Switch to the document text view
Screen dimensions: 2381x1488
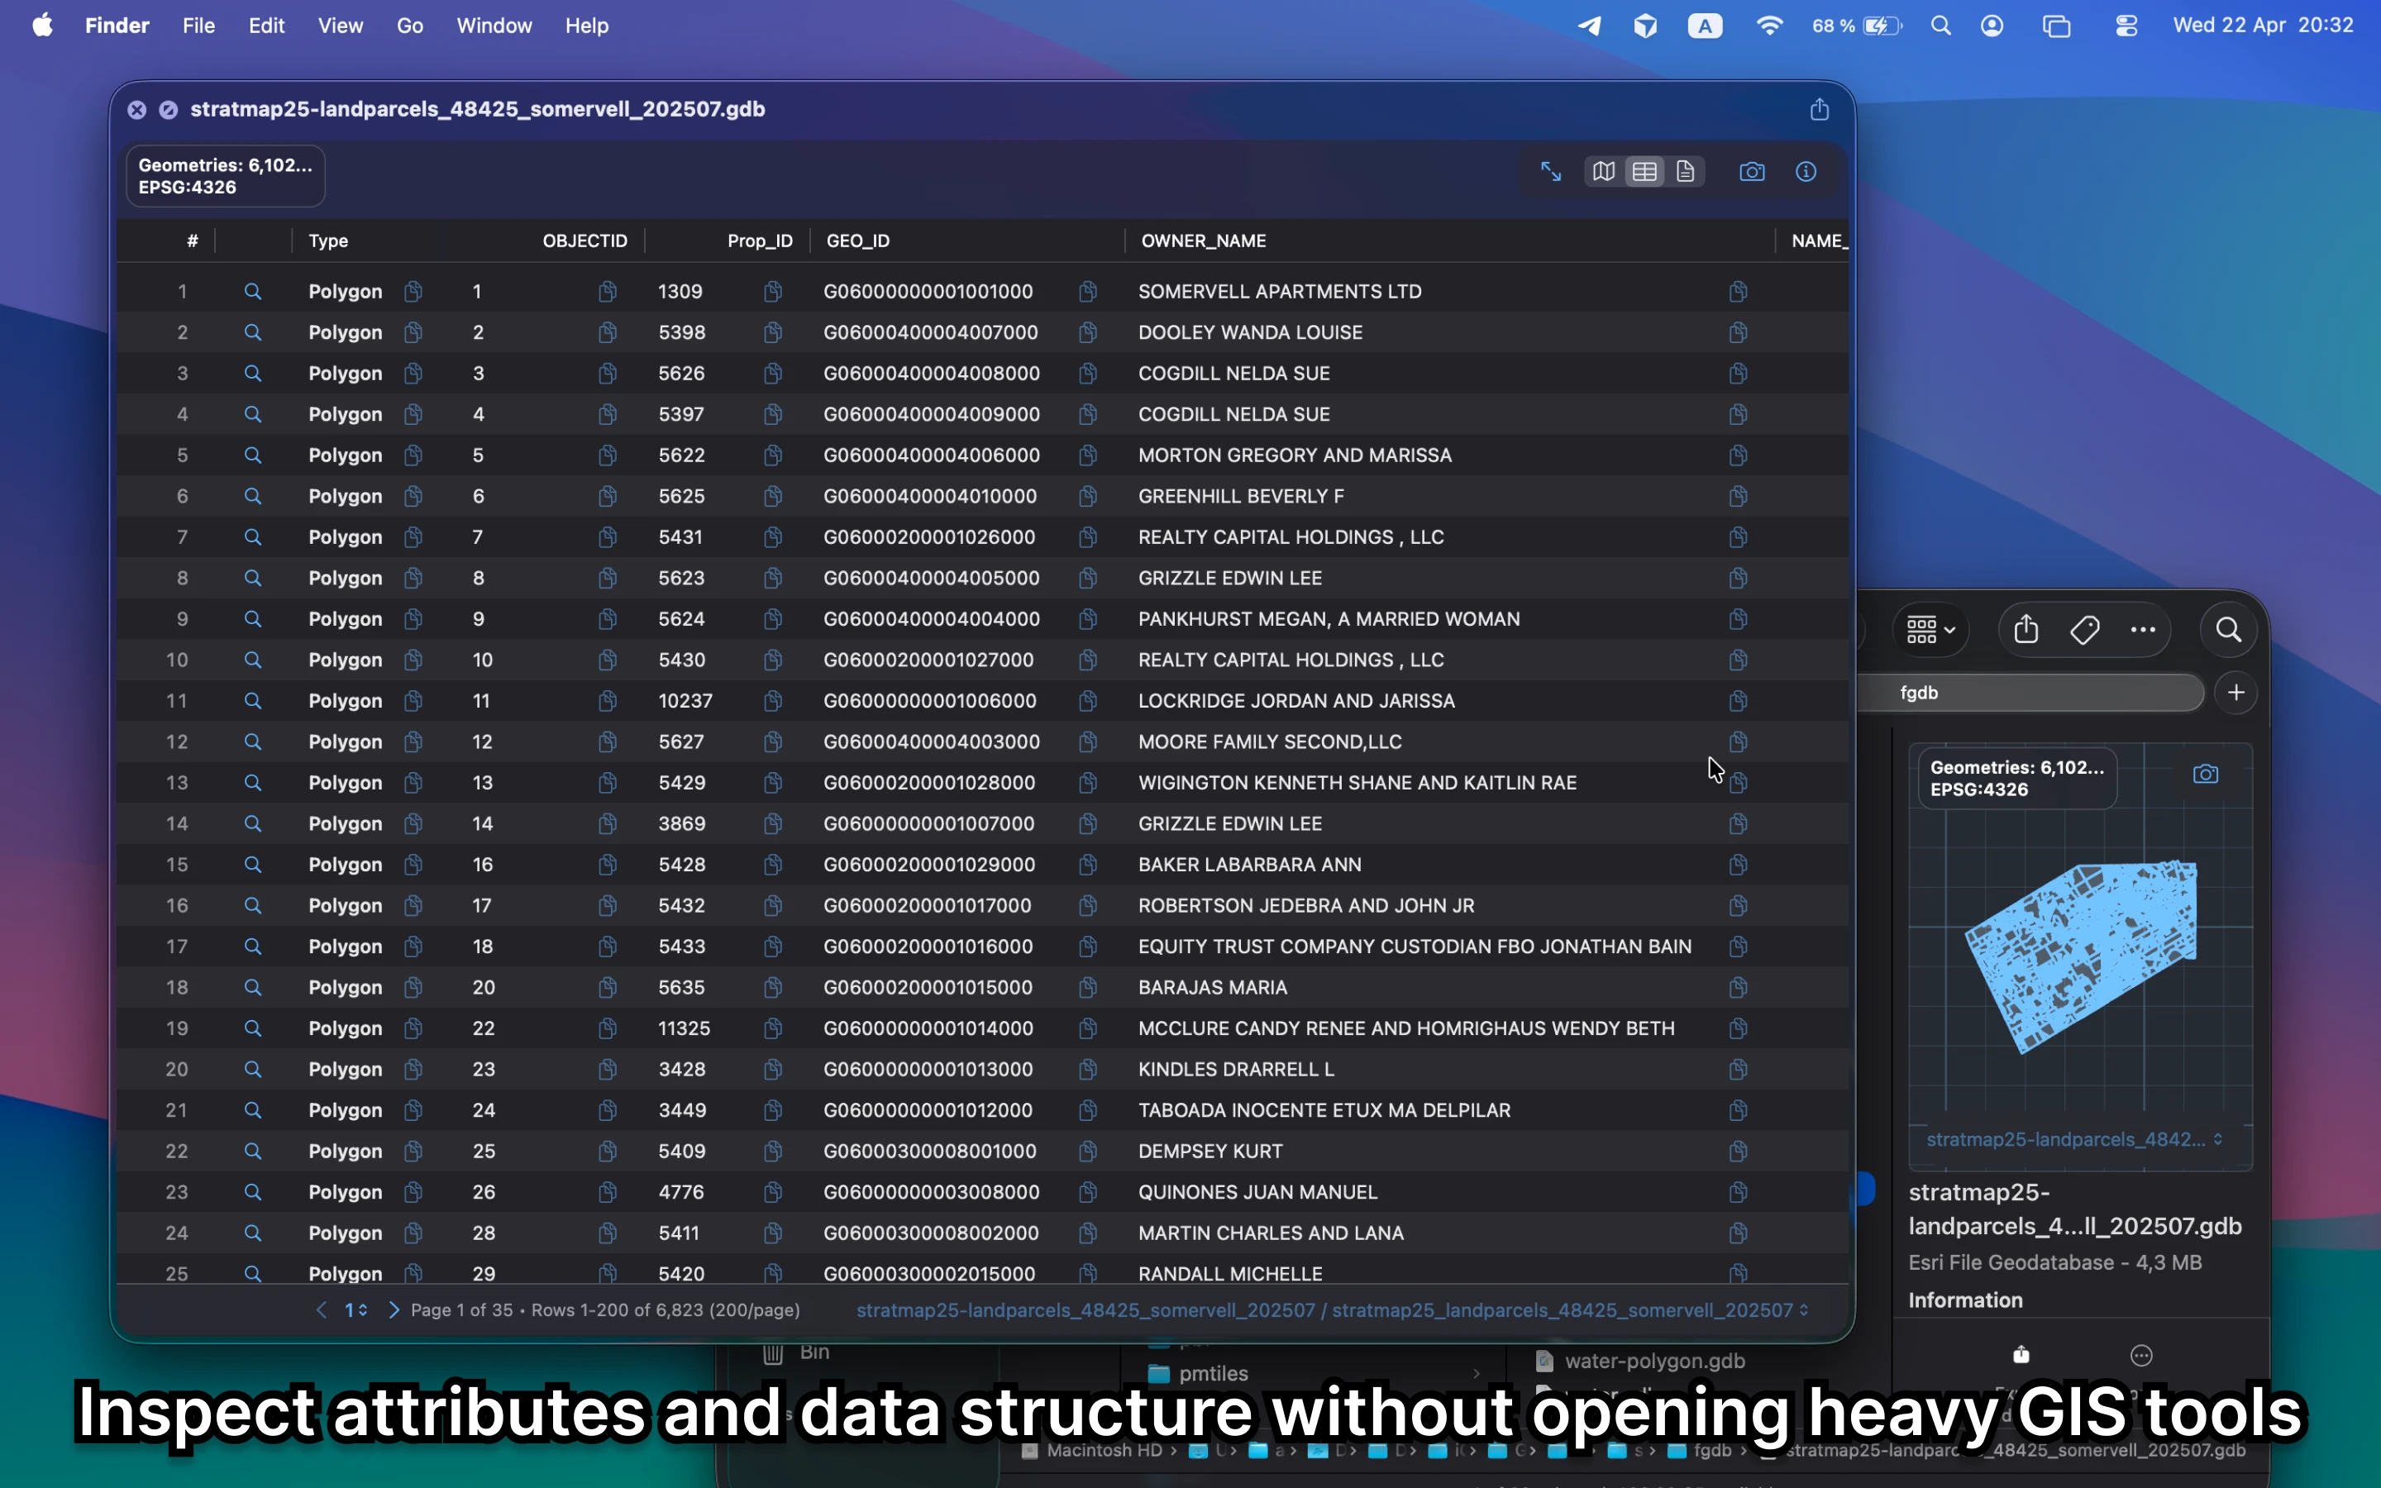point(1686,171)
